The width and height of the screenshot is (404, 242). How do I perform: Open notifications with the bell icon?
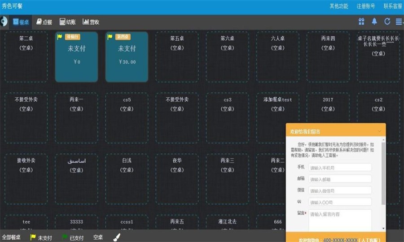[374, 22]
